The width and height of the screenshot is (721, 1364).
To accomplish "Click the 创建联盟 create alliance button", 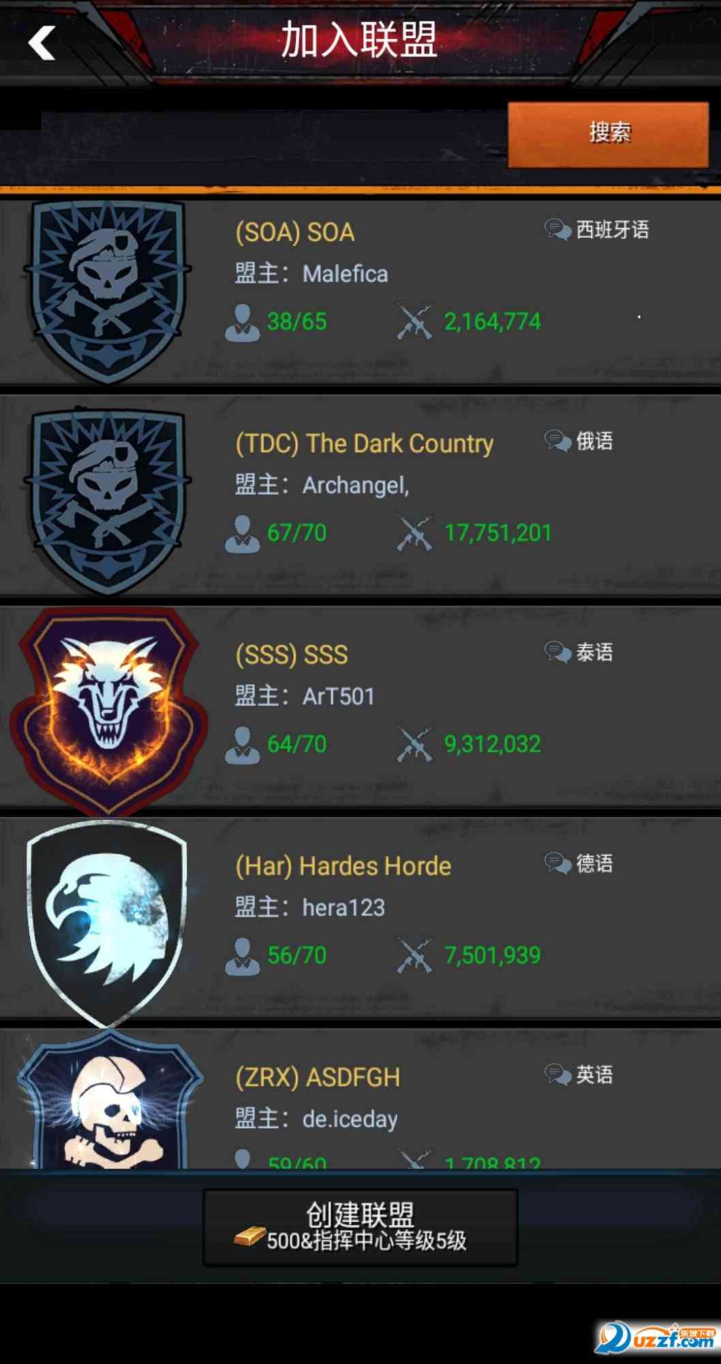I will 360,1228.
